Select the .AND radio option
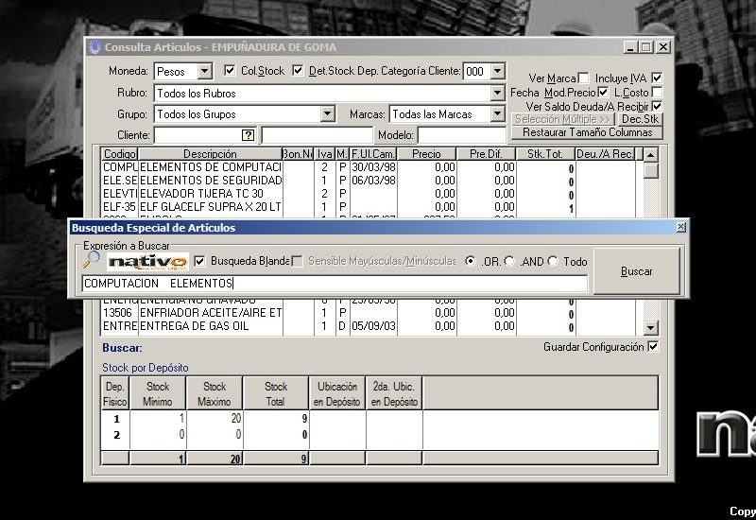Screen dimensions: 756x520 [510, 261]
